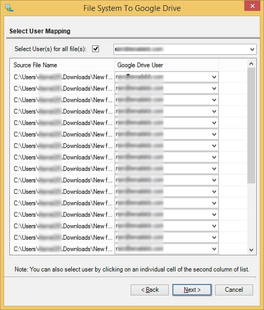The width and height of the screenshot is (264, 310).
Task: Open the Google Drive User dropdown in the fourth row
Action: pos(214,111)
